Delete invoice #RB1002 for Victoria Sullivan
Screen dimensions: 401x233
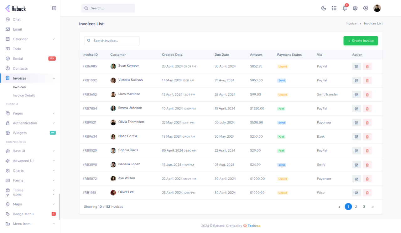pos(367,80)
